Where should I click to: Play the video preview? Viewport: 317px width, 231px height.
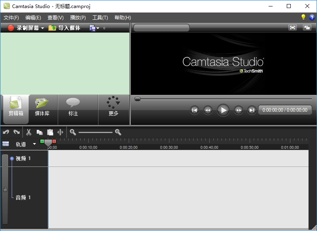point(223,110)
